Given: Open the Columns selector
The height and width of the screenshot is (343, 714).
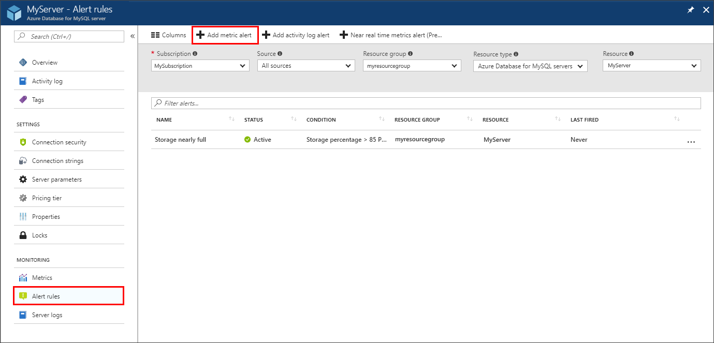Looking at the screenshot, I should tap(168, 35).
